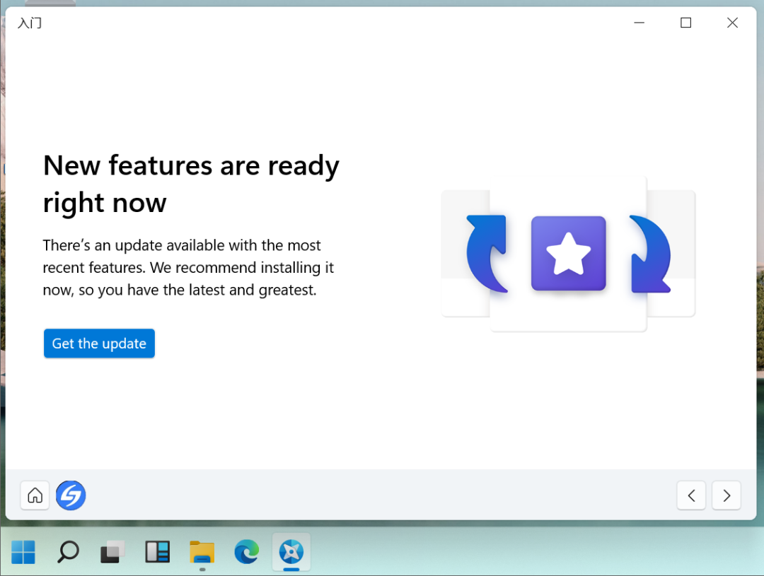Select the heading New features are ready right now
Viewport: 764px width, 576px height.
tap(191, 184)
